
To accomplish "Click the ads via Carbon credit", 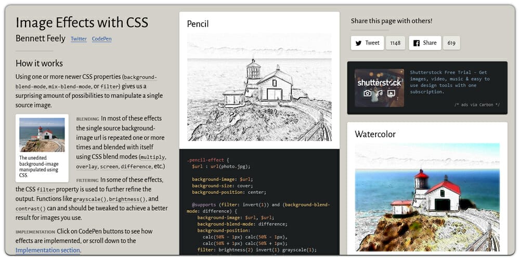I will (x=477, y=105).
